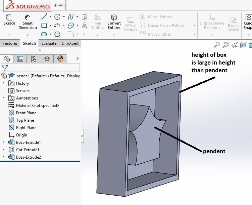Click Mirror Entities command
The width and height of the screenshot is (252, 205).
[156, 17]
